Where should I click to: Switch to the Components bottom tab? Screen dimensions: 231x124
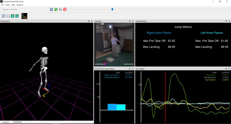click(x=17, y=122)
